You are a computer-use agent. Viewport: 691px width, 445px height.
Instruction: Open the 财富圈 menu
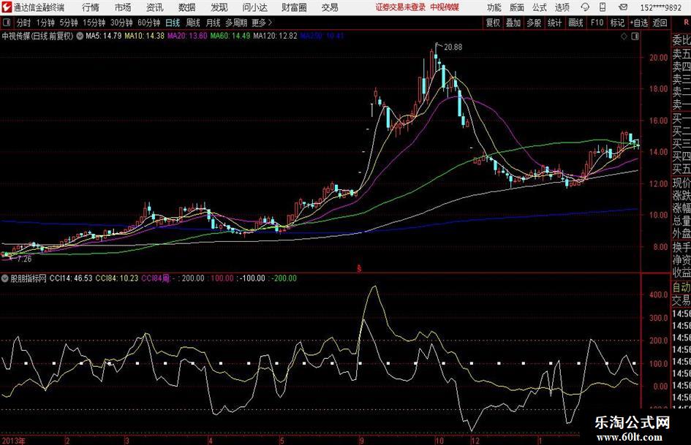point(294,7)
